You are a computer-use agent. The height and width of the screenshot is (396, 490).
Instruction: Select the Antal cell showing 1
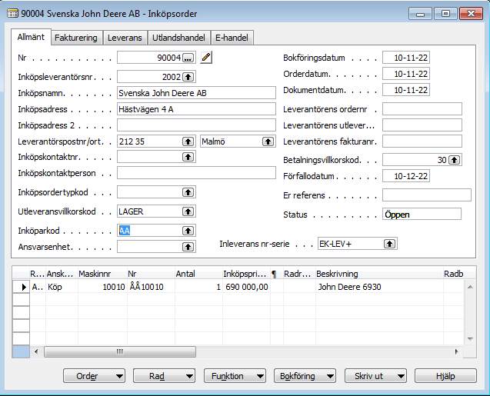coord(198,287)
